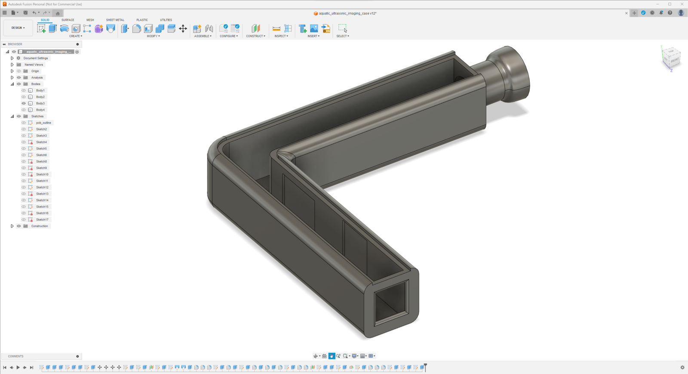Click the Joint tool in Assemble
The width and height of the screenshot is (688, 374).
pyautogui.click(x=209, y=28)
